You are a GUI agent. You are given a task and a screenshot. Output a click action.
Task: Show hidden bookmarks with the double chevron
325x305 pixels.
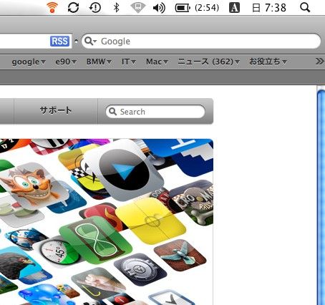click(319, 62)
